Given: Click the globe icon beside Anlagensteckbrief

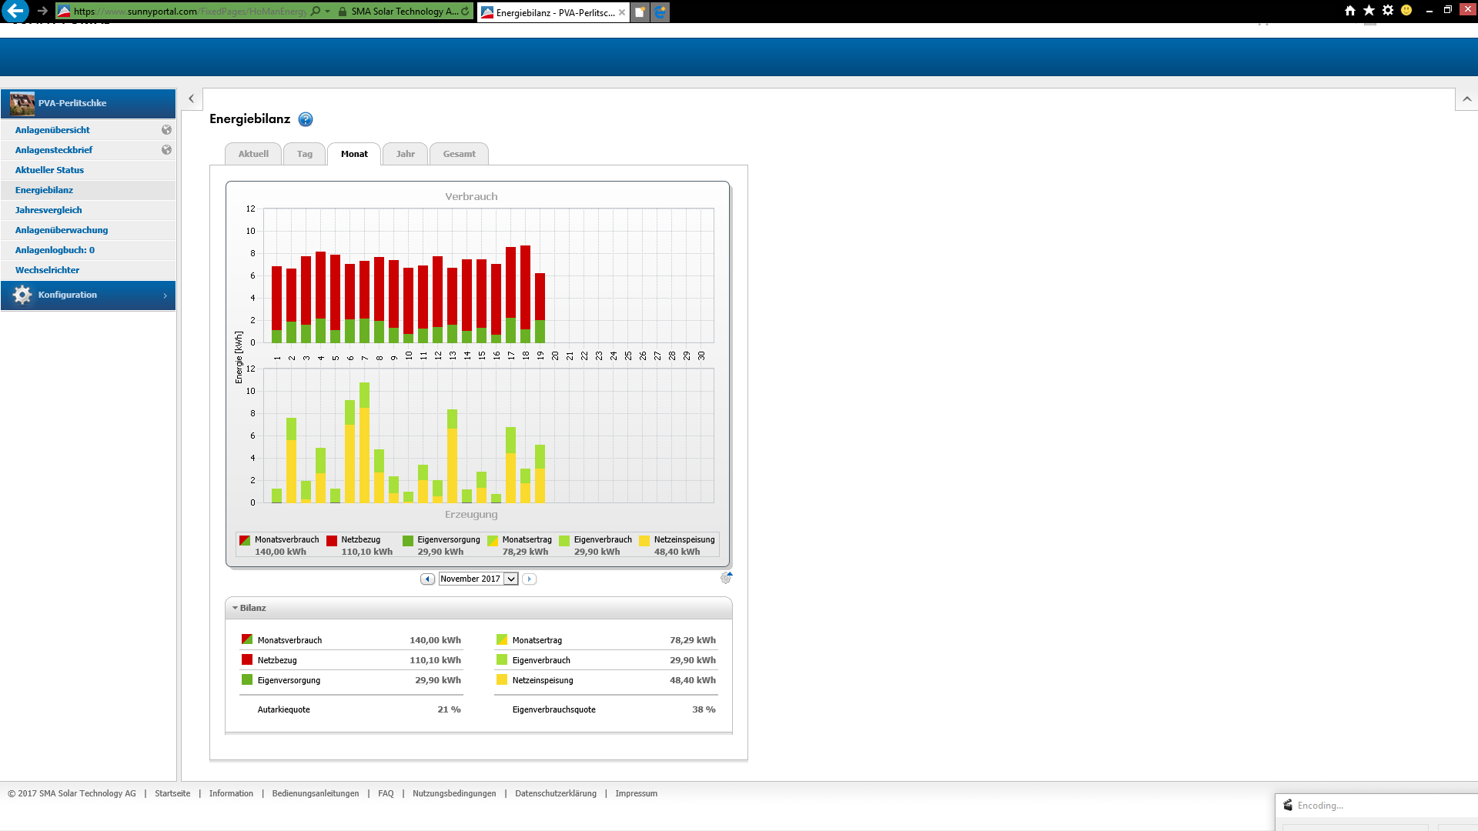Looking at the screenshot, I should [166, 150].
